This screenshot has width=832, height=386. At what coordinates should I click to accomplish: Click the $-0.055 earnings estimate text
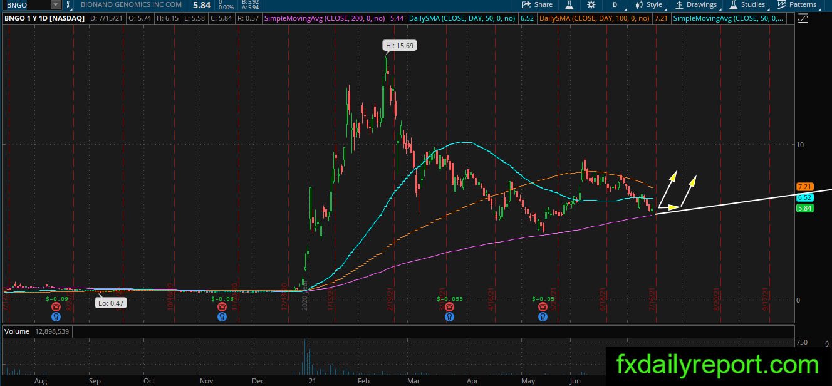tap(450, 299)
